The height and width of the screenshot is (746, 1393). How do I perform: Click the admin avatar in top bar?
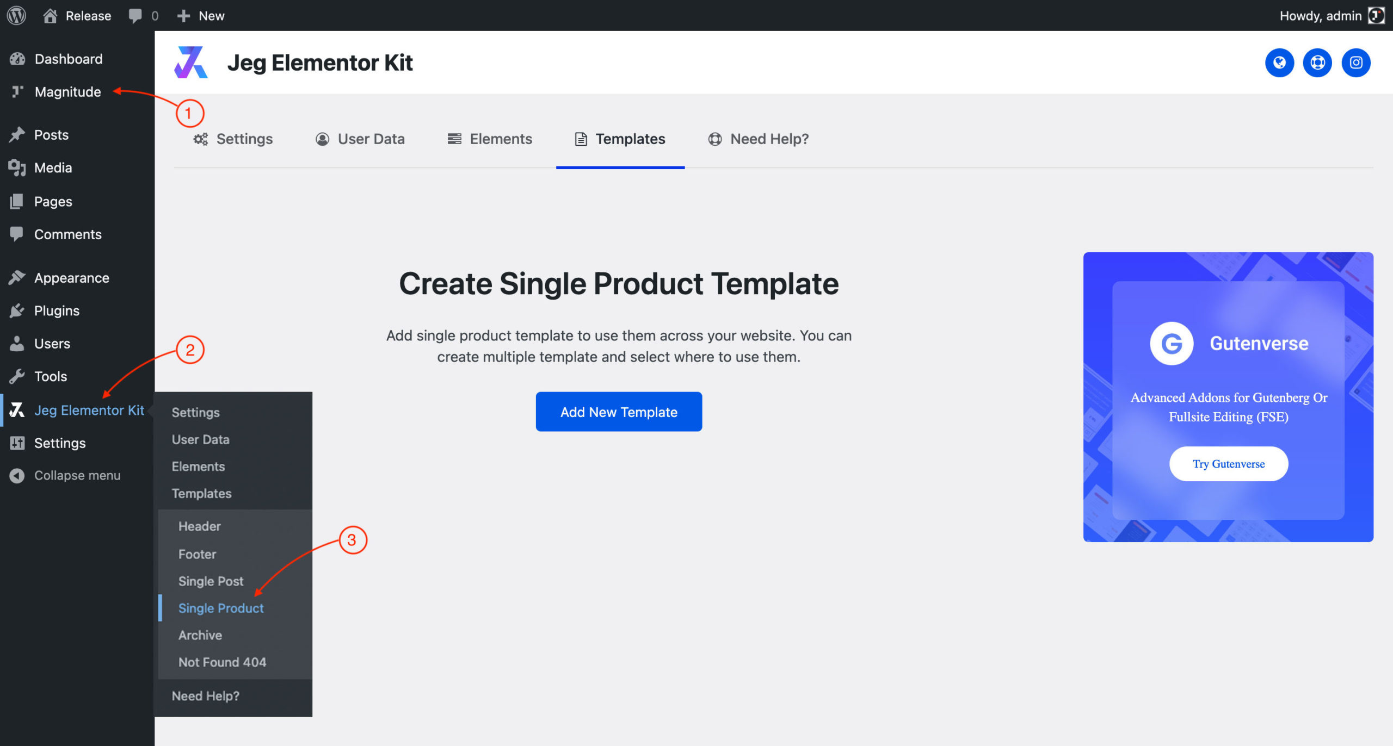[x=1377, y=15]
